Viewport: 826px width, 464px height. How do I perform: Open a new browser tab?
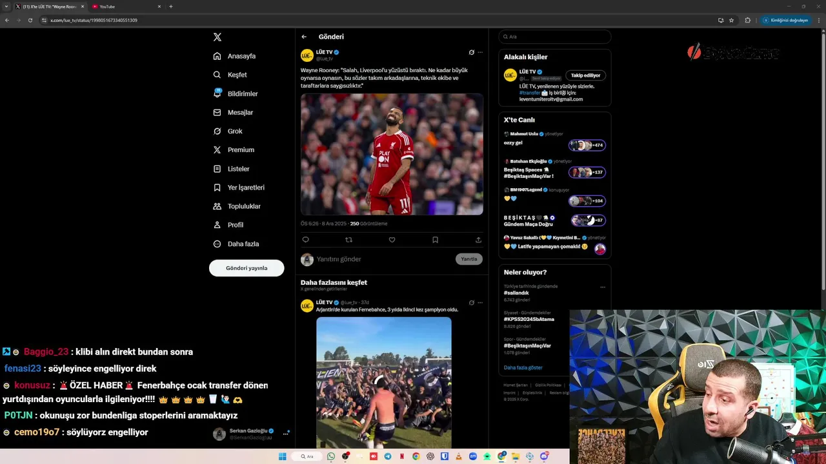pyautogui.click(x=171, y=6)
